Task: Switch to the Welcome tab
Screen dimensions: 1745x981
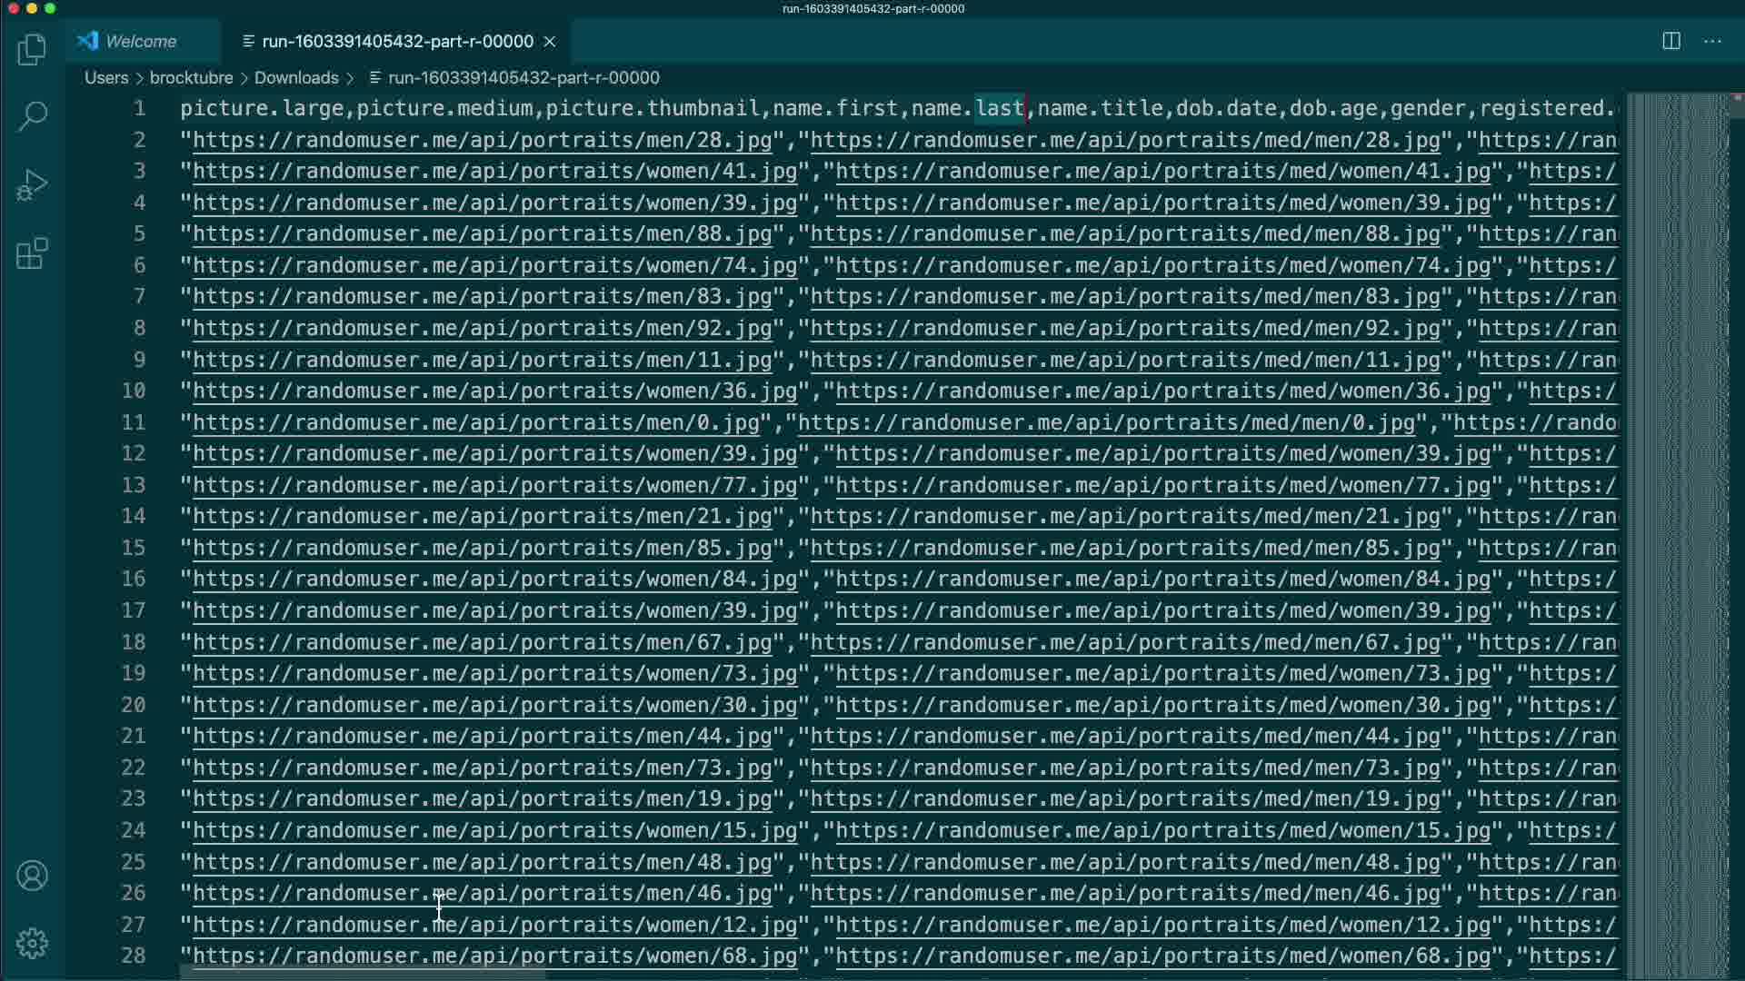Action: click(x=140, y=42)
